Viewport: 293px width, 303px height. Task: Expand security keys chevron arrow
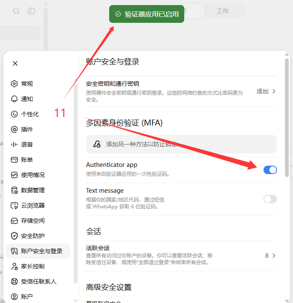(274, 91)
